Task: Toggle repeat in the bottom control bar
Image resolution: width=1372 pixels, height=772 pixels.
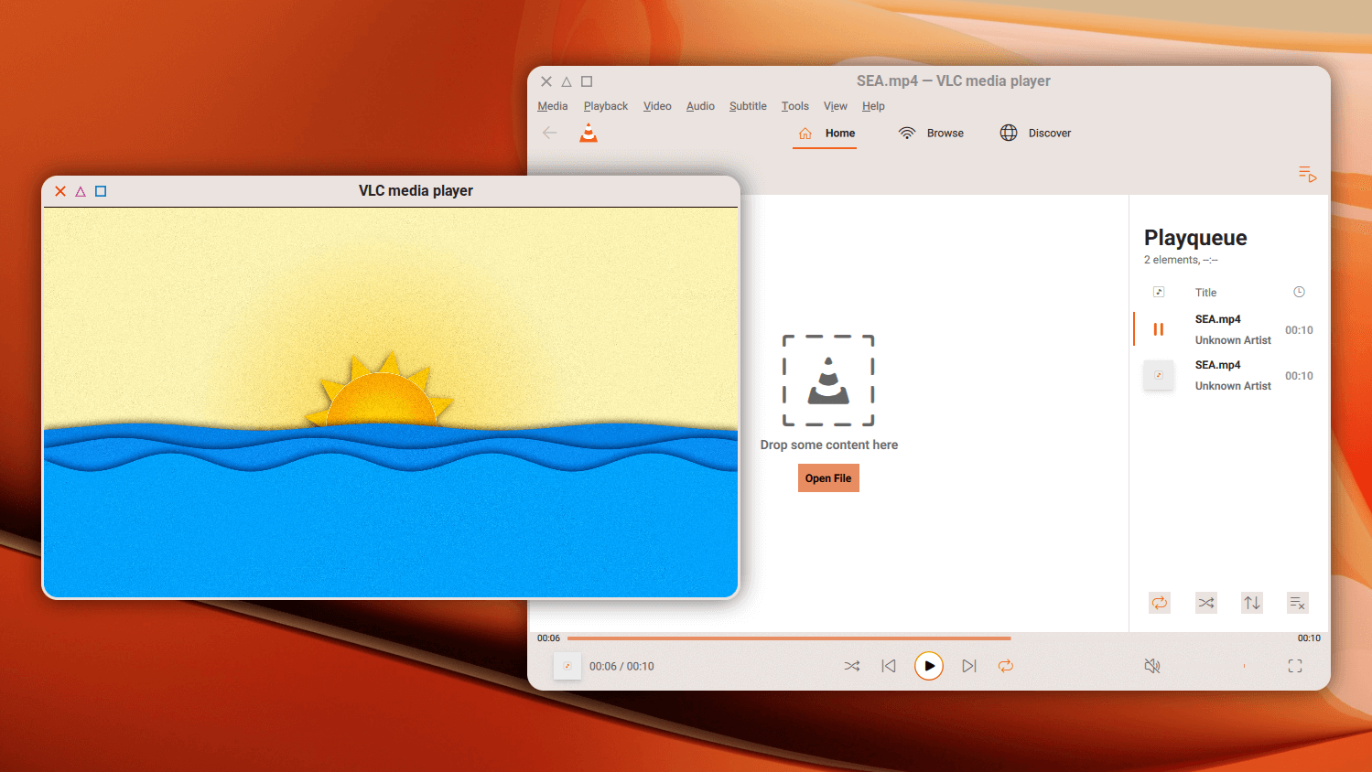Action: pos(1006,666)
